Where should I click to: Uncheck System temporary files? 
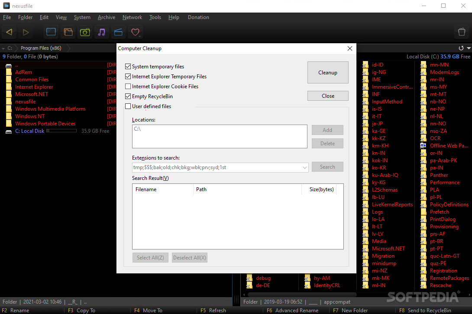click(x=128, y=67)
